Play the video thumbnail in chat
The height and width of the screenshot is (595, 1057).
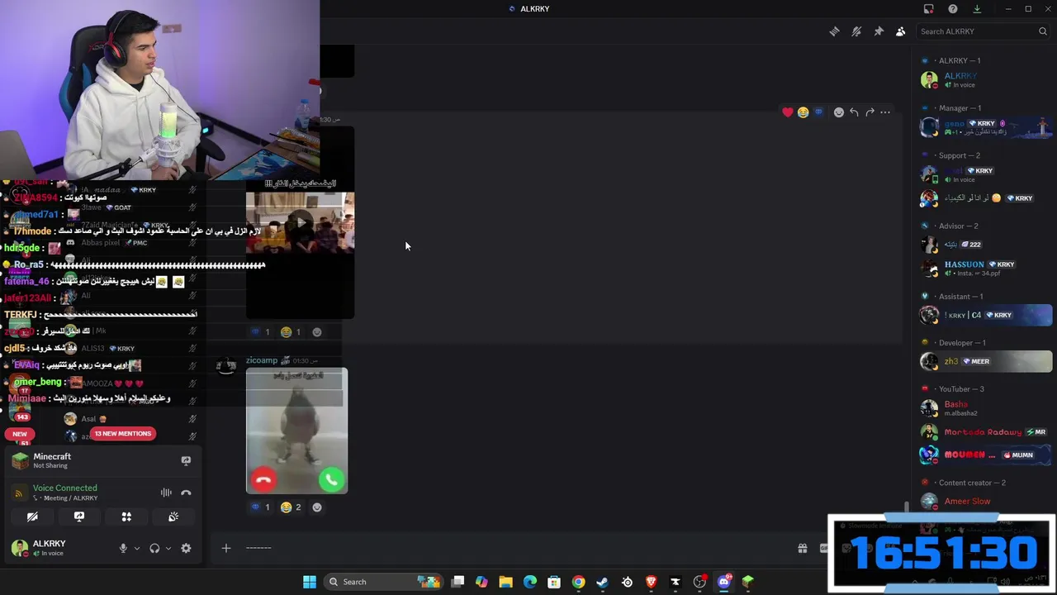point(301,222)
